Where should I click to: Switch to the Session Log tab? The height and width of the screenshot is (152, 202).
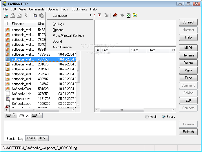tap(15, 138)
